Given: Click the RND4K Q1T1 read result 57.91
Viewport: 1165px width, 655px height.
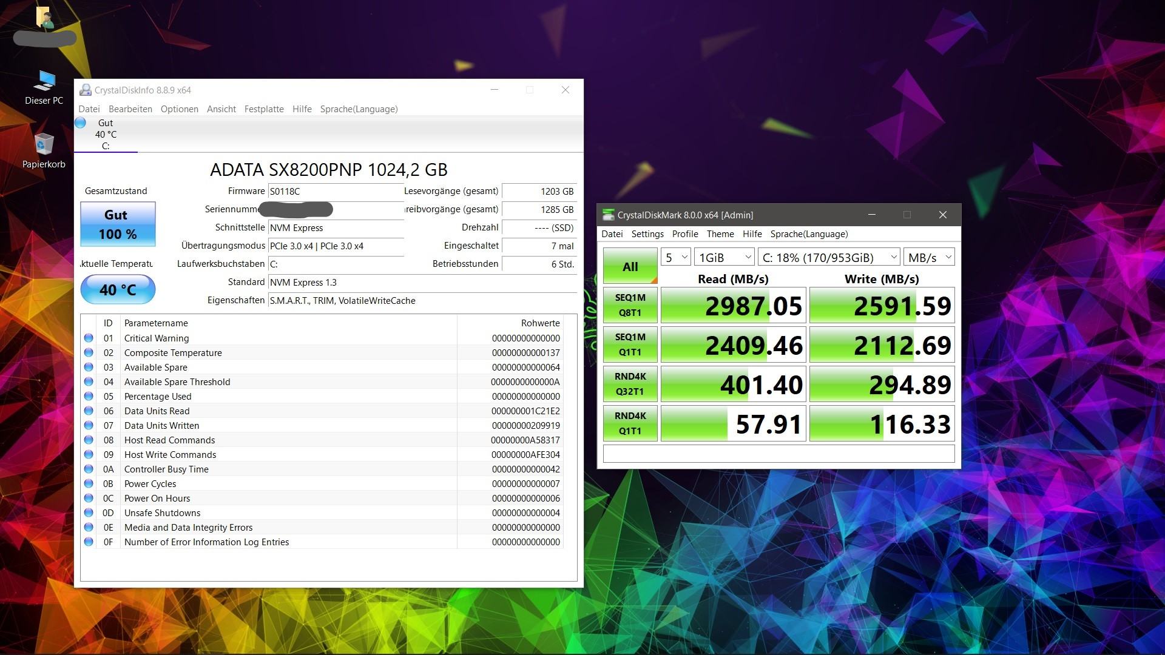Looking at the screenshot, I should [x=733, y=423].
